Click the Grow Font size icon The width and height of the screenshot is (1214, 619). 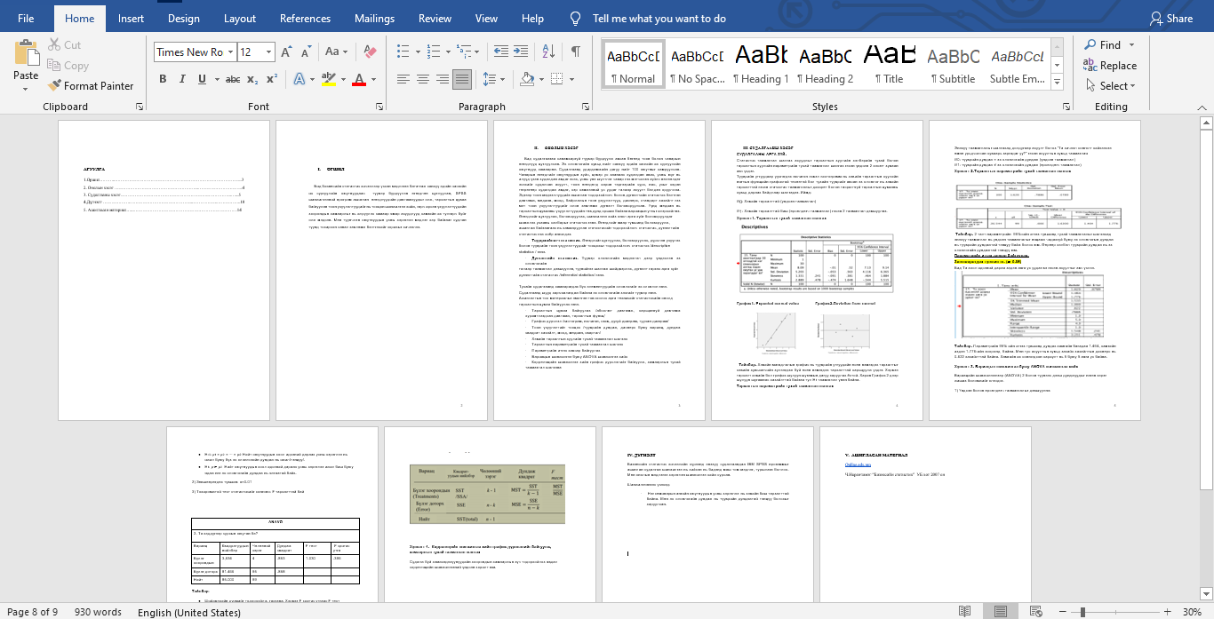click(x=287, y=52)
